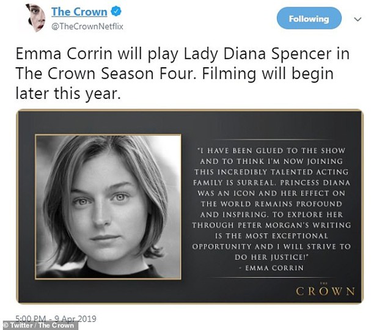Open The Crown profile avatar
The image size is (371, 330).
pyautogui.click(x=36, y=18)
